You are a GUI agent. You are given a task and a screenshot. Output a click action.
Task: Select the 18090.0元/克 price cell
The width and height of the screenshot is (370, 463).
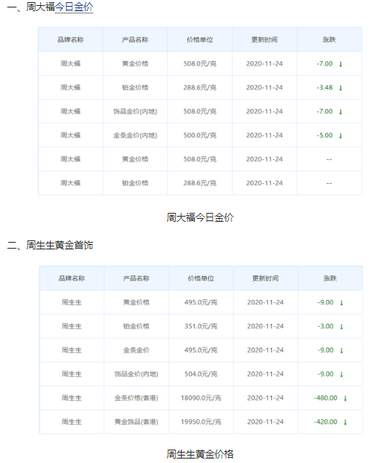tap(201, 397)
